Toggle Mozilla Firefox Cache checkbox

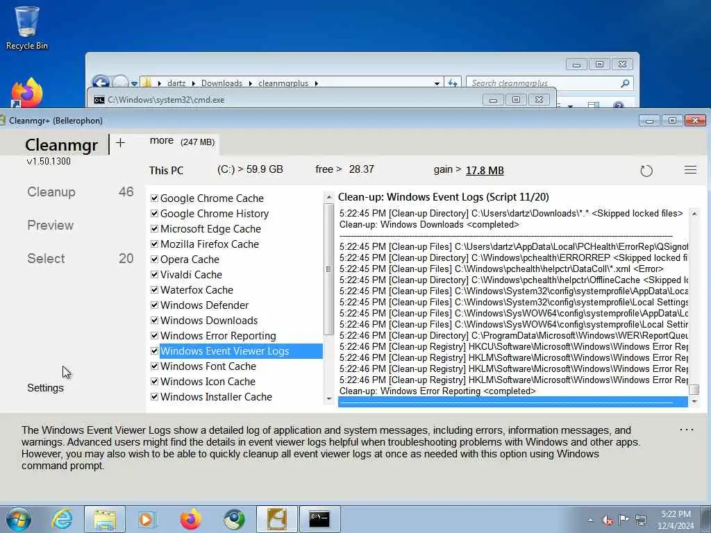pyautogui.click(x=154, y=244)
